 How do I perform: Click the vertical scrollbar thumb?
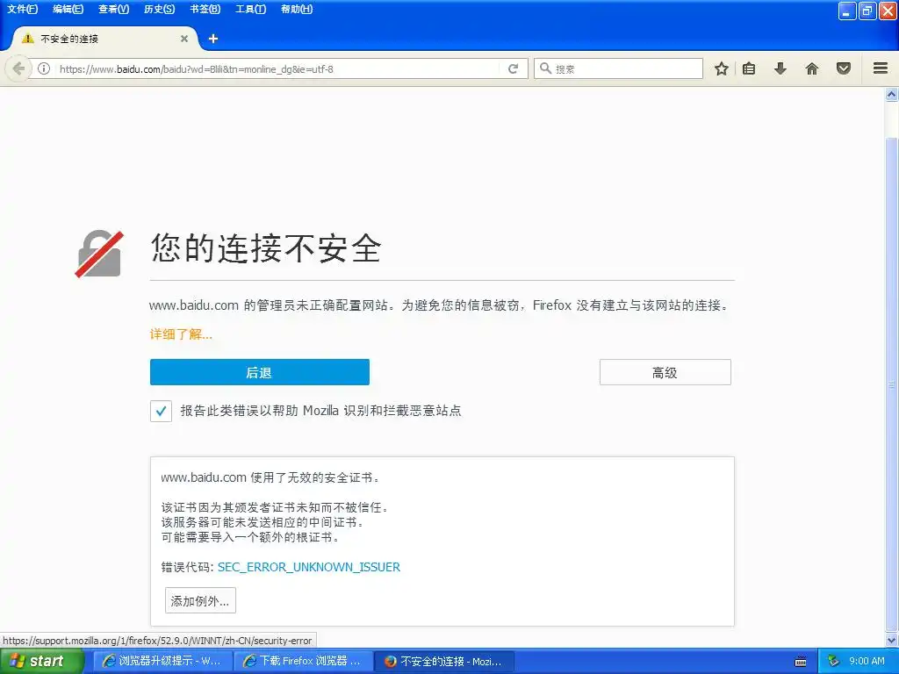(892, 384)
